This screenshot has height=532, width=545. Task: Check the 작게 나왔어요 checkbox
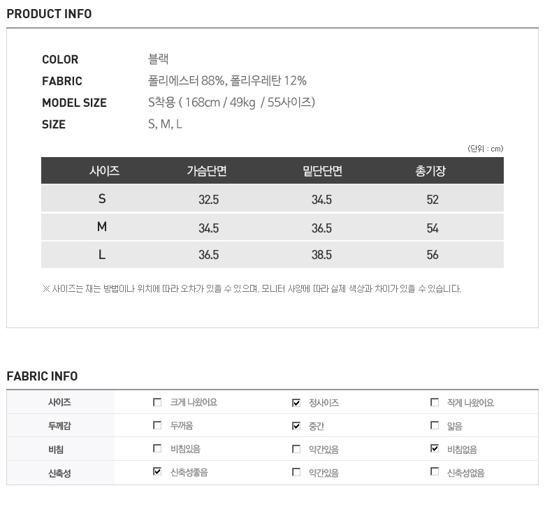click(435, 402)
